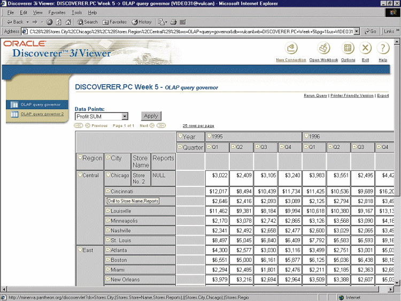401x301 pixels.
Task: Open the History toolbar button
Action: (142, 22)
